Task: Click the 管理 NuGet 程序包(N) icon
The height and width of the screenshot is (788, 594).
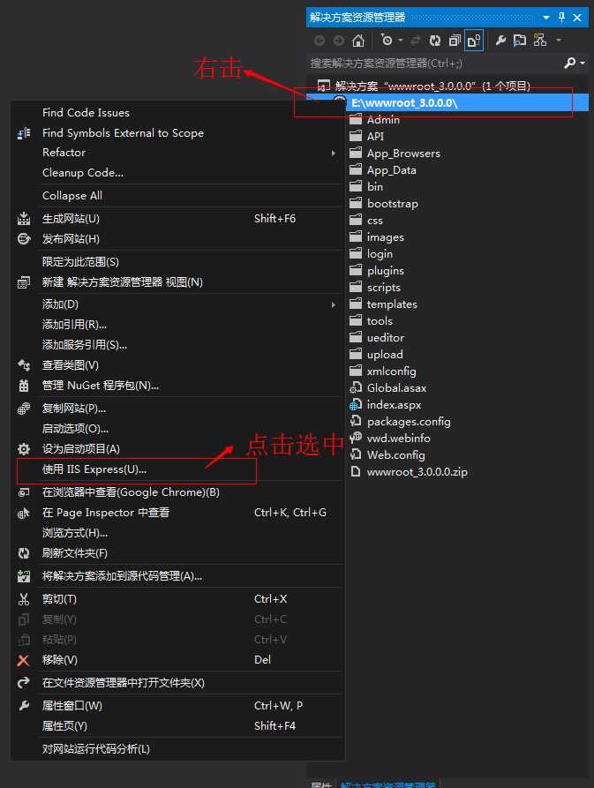Action: pyautogui.click(x=24, y=386)
